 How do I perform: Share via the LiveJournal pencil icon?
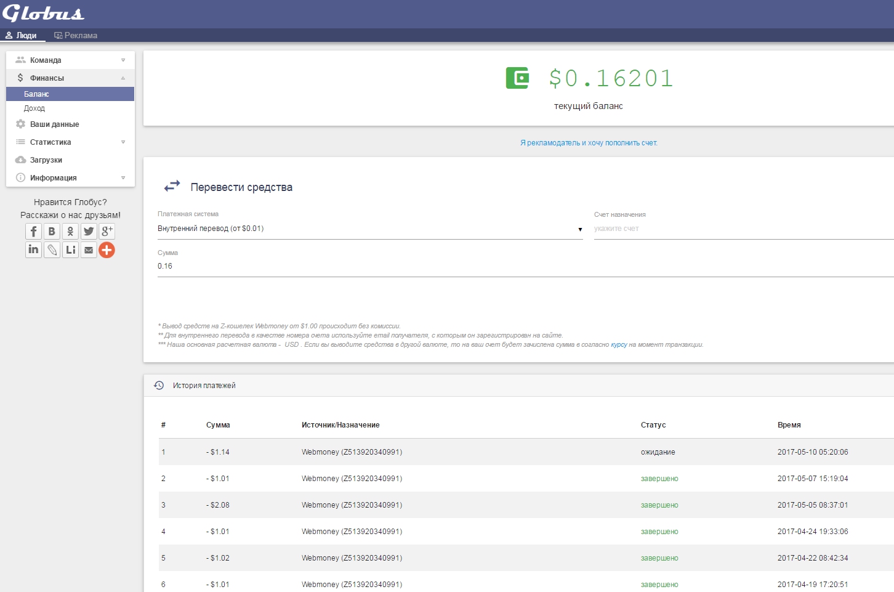coord(52,249)
